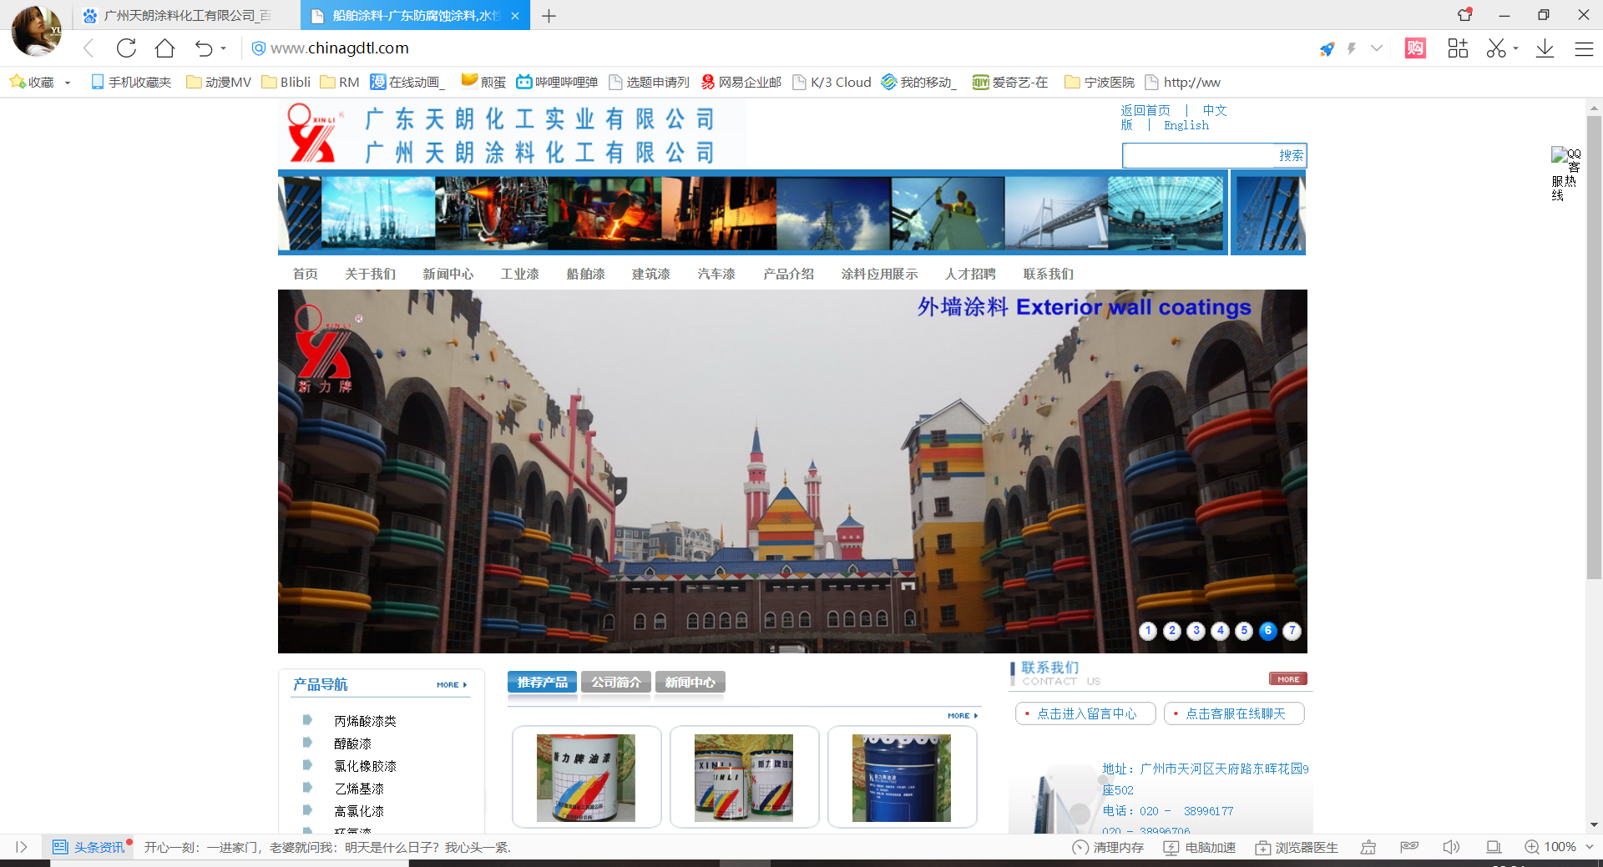This screenshot has width=1603, height=867.
Task: Open the blue paint bucket product thumbnail
Action: click(x=902, y=777)
